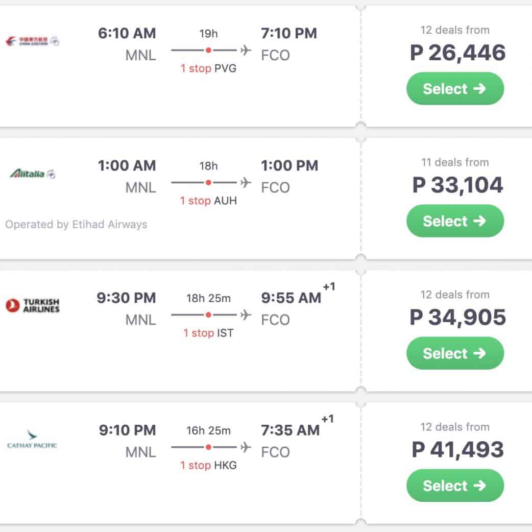This screenshot has height=532, width=532.
Task: Click 'Operated by Etihad Airways' text
Action: click(x=76, y=224)
